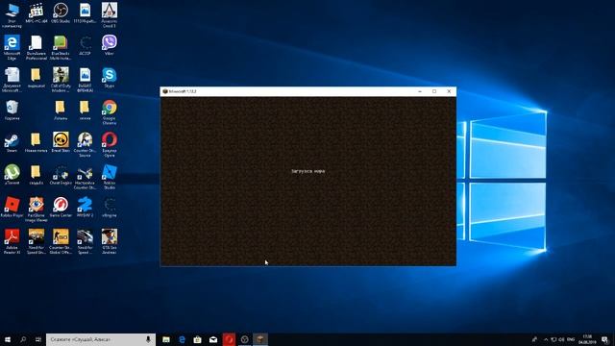Launch Call of Duty Modern Warfare shortcut
This screenshot has width=615, height=346.
pyautogui.click(x=61, y=80)
